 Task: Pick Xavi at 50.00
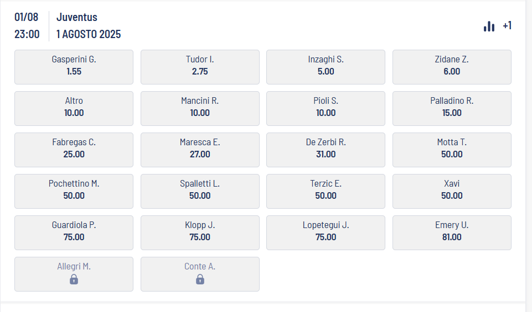tap(452, 192)
